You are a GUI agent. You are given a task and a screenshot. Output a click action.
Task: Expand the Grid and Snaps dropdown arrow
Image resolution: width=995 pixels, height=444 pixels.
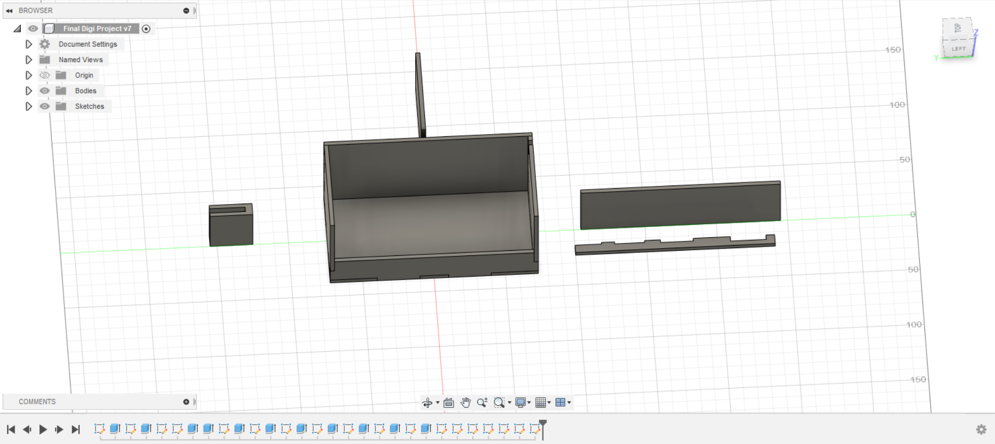pyautogui.click(x=549, y=403)
